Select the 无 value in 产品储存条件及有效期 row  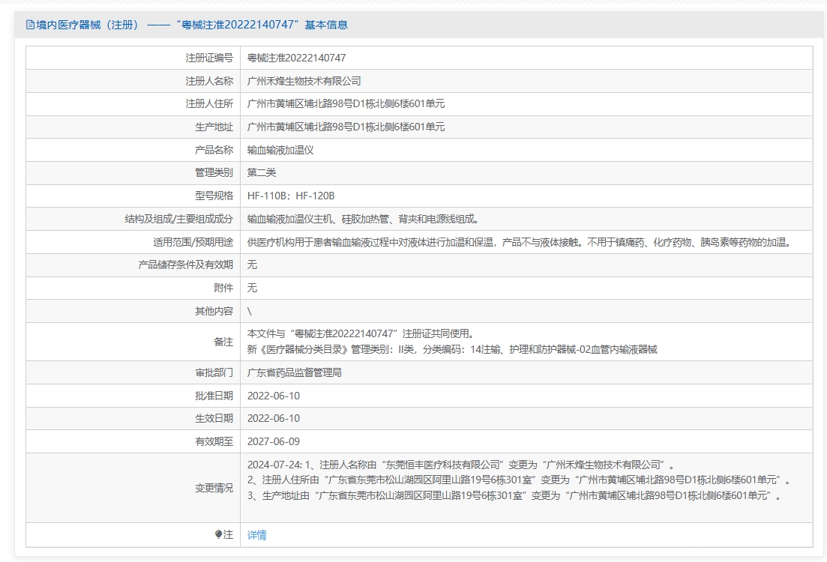pyautogui.click(x=252, y=265)
